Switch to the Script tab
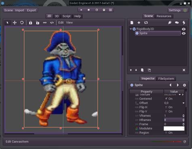The width and height of the screenshot is (192, 149). click(x=66, y=16)
